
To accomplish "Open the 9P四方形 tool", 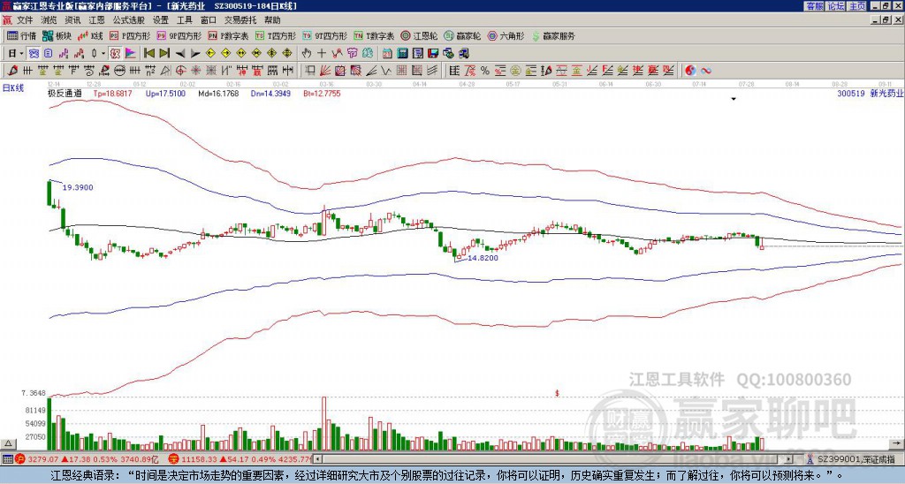I will [x=179, y=35].
